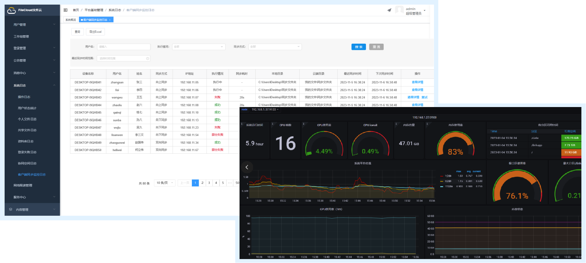Click the clock icon in the time range field

(x=147, y=58)
